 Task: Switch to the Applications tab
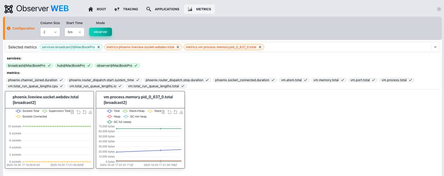click(163, 9)
